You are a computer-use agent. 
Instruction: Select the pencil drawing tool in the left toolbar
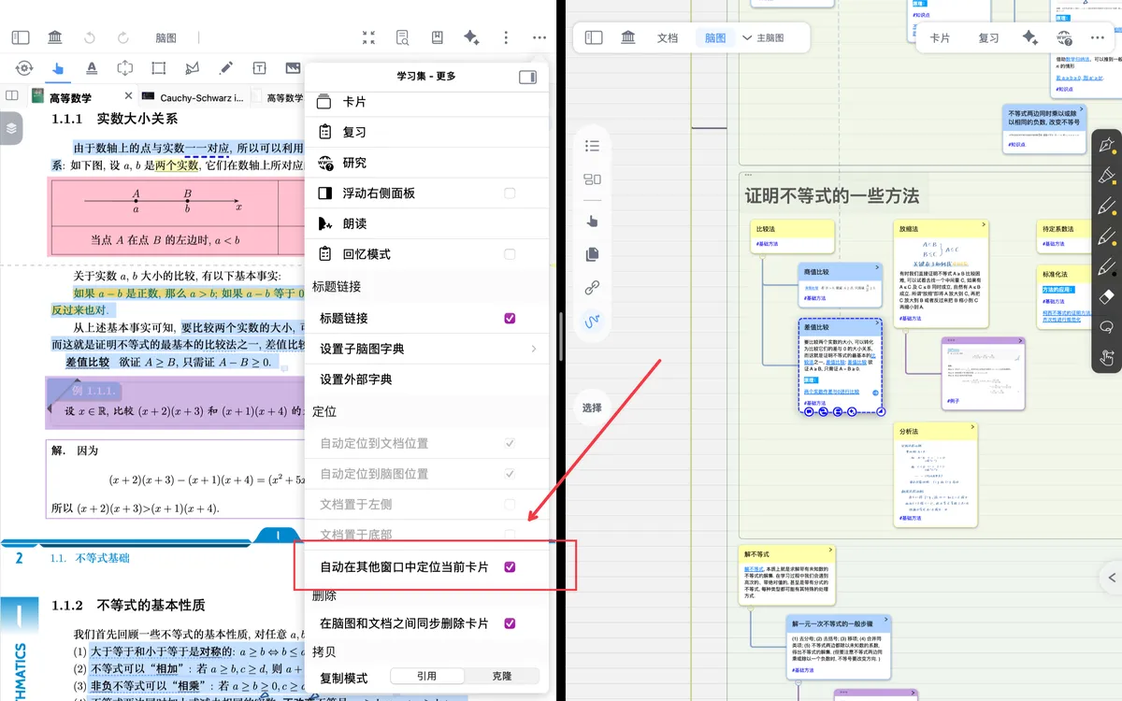pyautogui.click(x=225, y=68)
